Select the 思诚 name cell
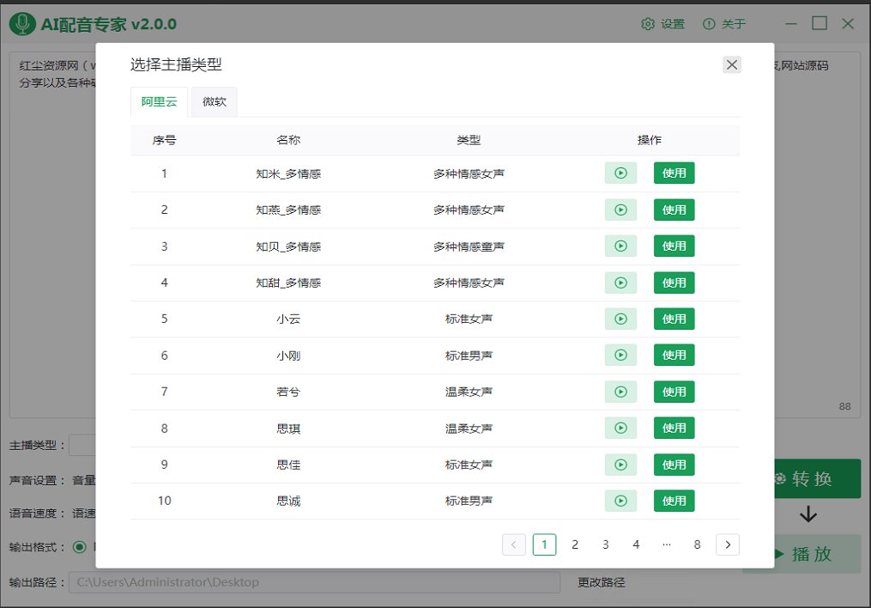This screenshot has width=871, height=608. click(x=288, y=502)
